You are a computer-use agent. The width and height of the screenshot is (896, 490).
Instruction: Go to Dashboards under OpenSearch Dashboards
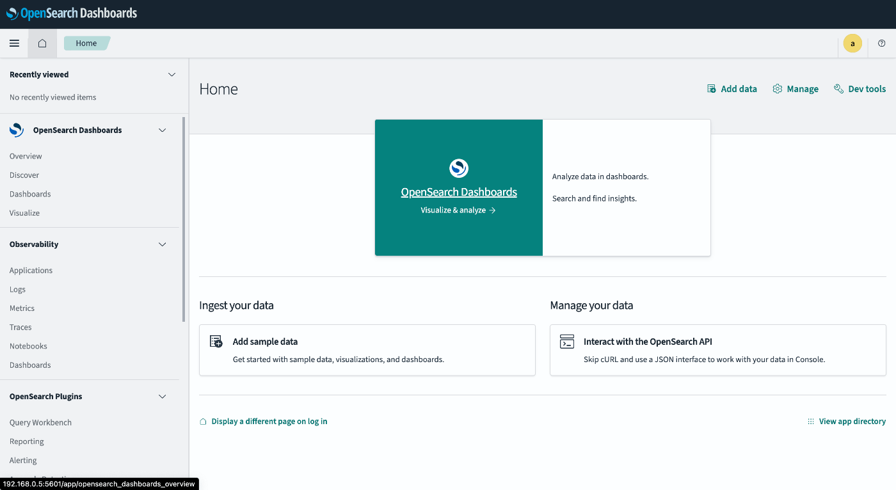pos(30,194)
